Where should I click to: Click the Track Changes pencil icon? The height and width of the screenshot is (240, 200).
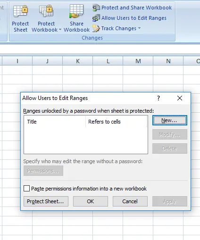[96, 28]
